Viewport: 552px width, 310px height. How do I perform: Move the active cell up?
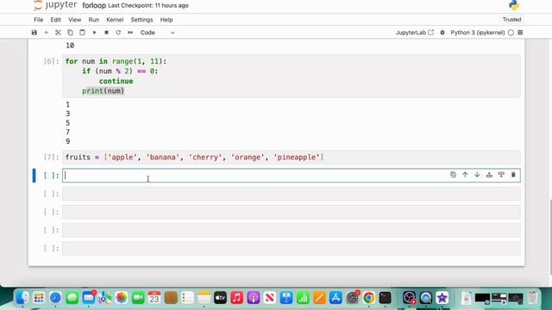(x=465, y=175)
